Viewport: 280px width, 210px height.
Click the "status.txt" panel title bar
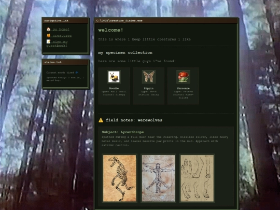click(x=65, y=62)
